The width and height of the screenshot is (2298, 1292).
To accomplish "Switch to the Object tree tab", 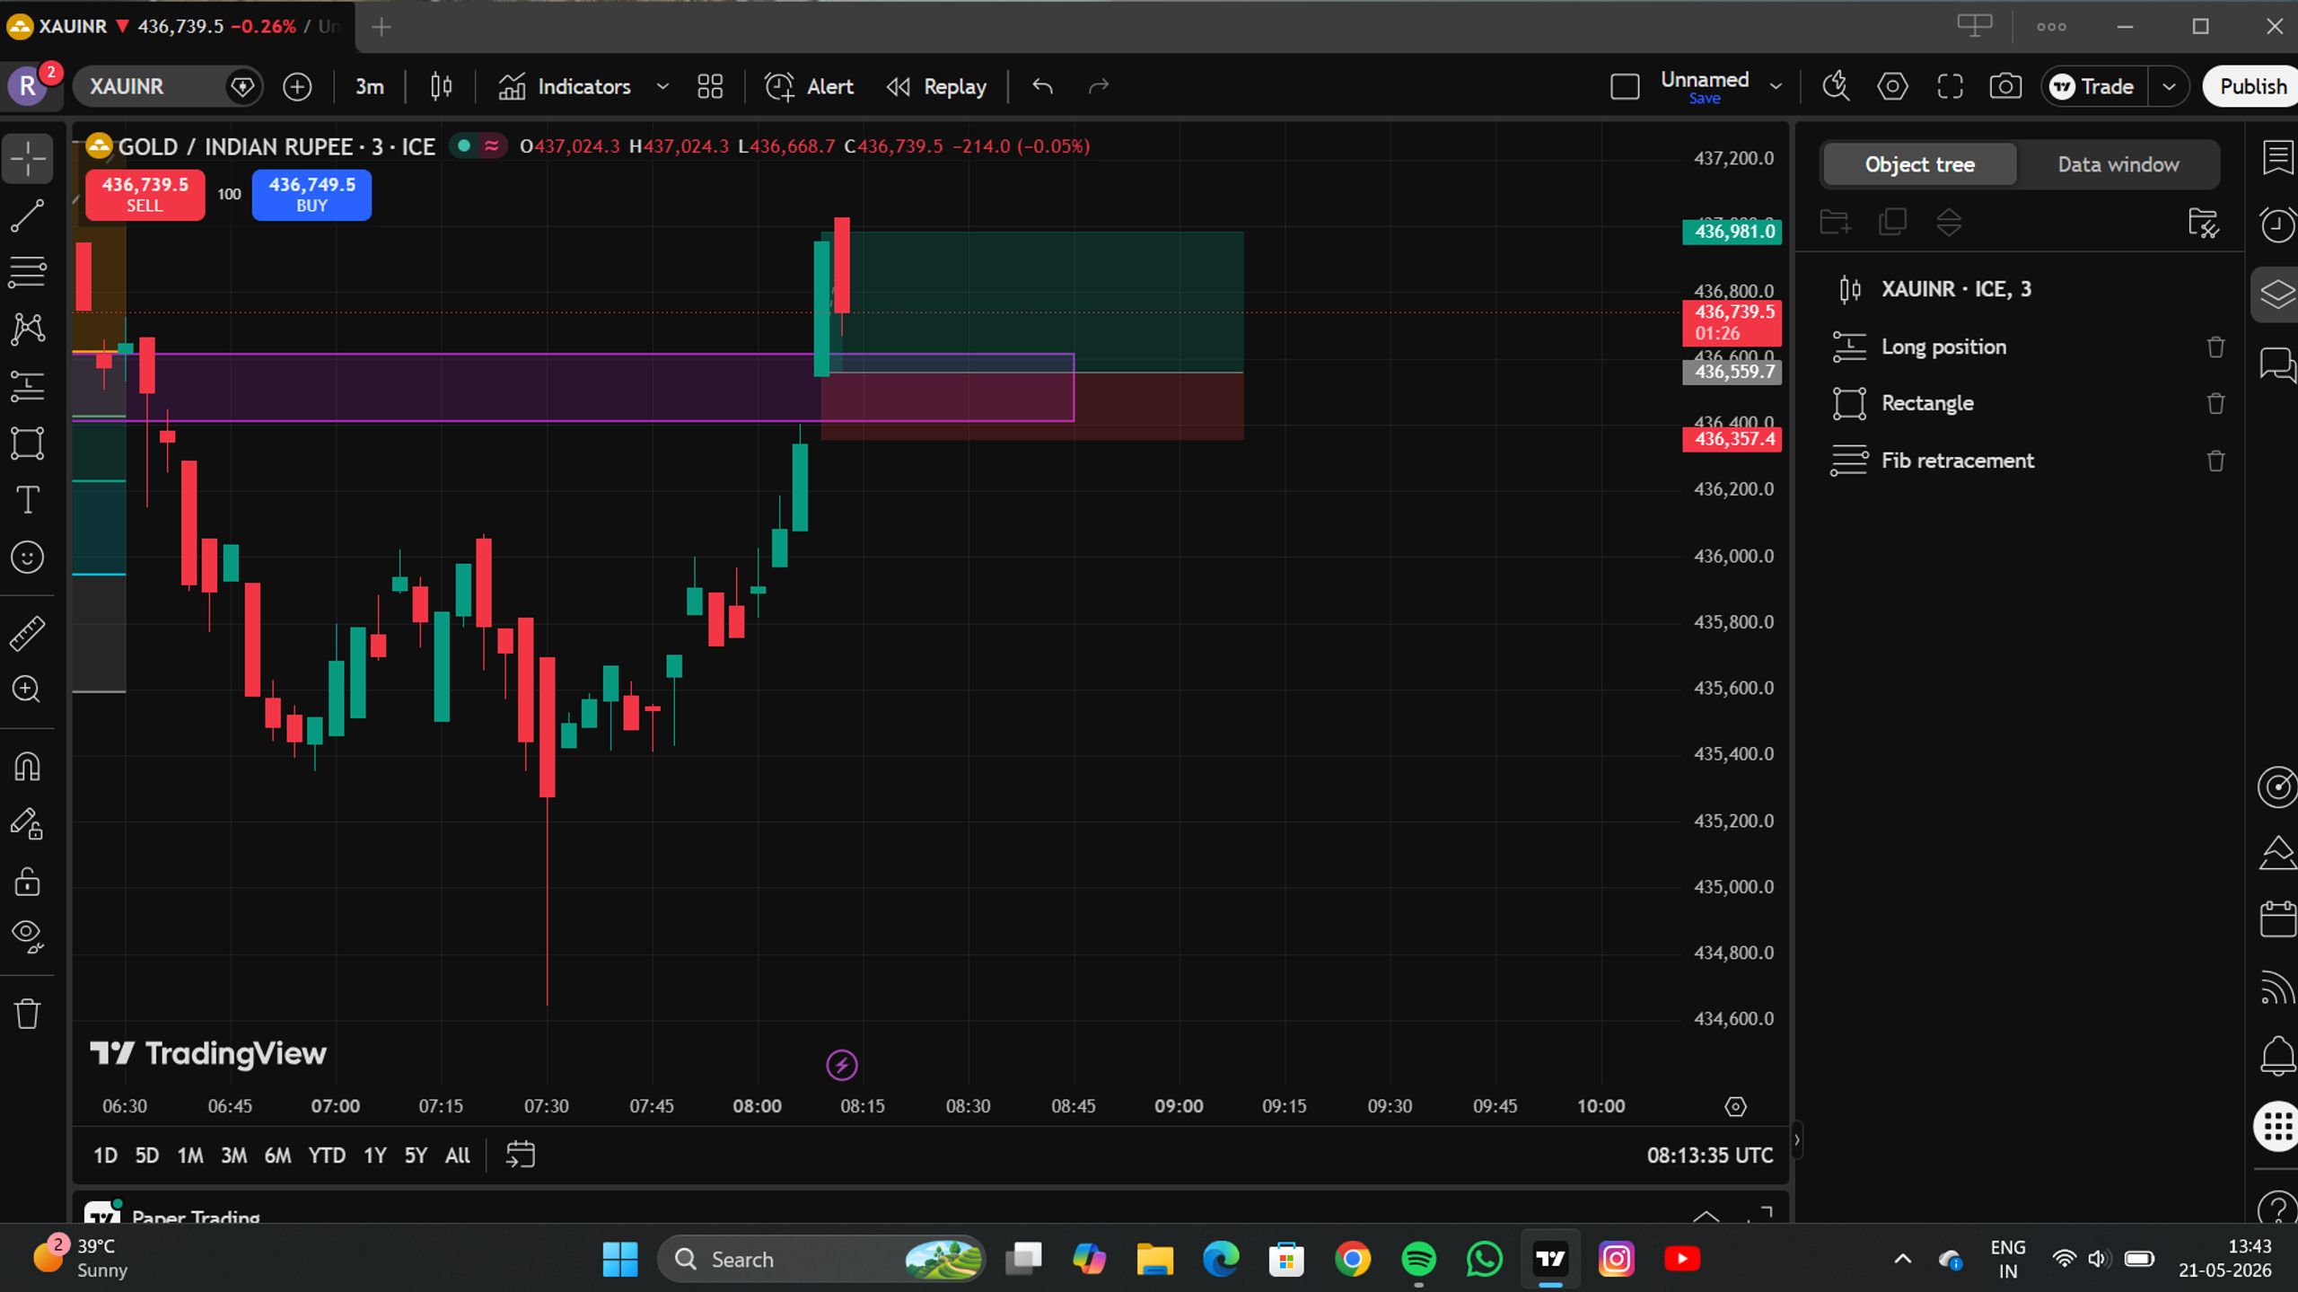I will pyautogui.click(x=1919, y=164).
